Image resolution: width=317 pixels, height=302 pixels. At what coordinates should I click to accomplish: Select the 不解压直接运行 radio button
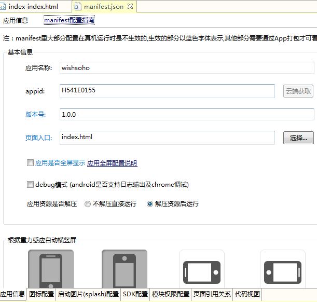(88, 204)
